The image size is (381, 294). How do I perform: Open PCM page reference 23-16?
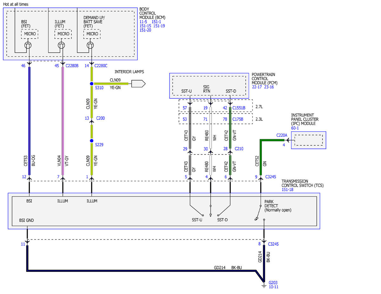268,87
